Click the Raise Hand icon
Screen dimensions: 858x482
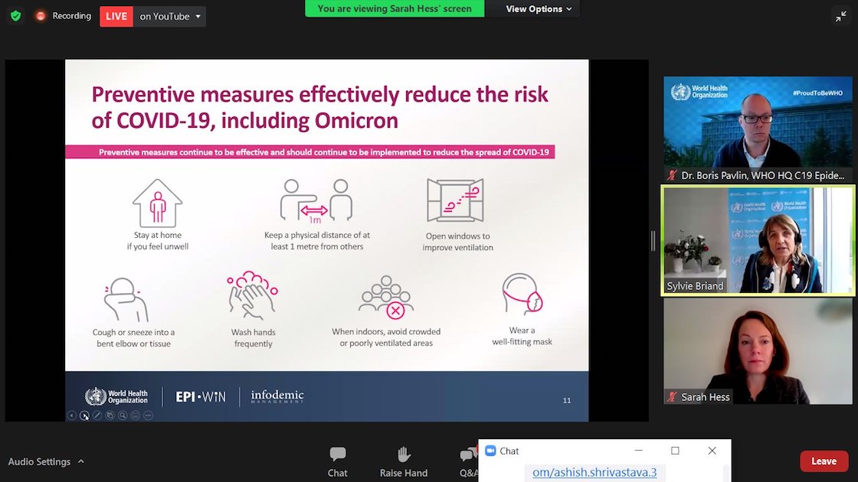point(404,454)
